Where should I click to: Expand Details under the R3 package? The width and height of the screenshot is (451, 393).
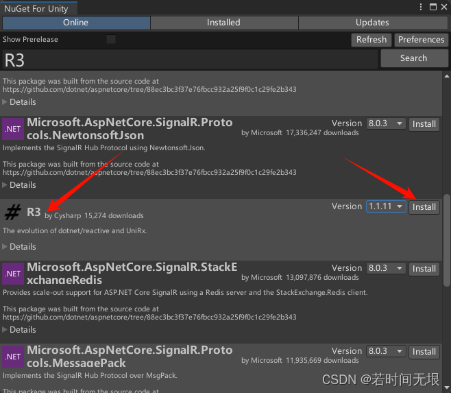pyautogui.click(x=20, y=246)
